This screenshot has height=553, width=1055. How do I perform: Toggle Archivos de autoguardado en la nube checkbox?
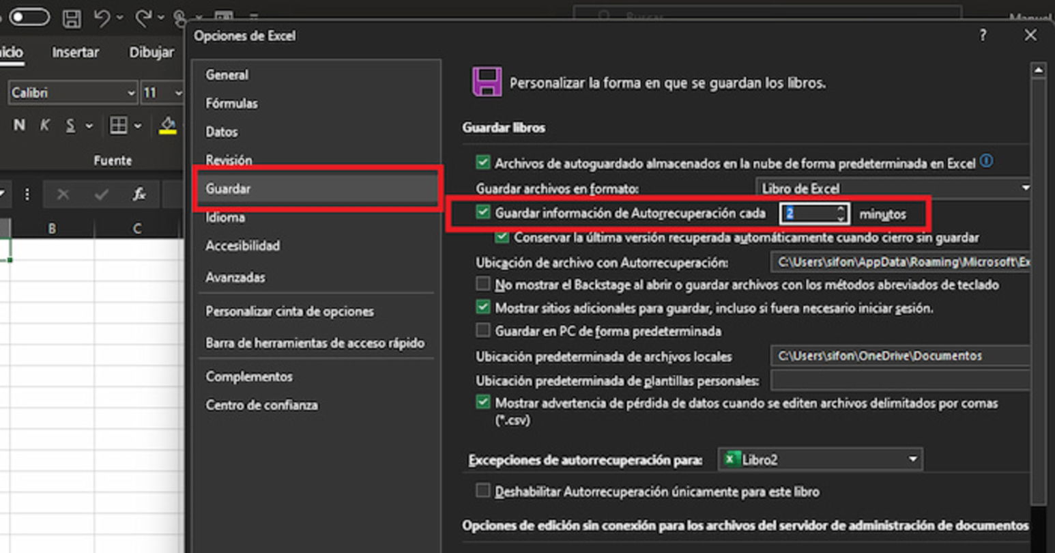(x=482, y=162)
